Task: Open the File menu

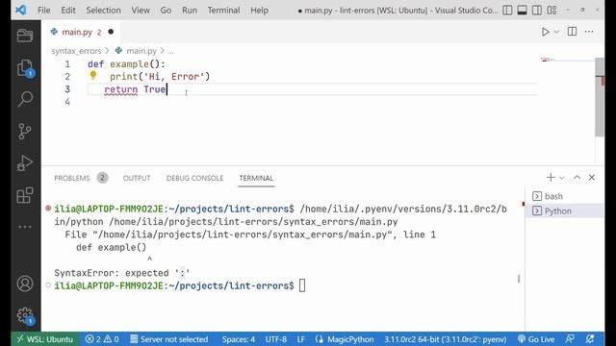Action: 44,11
